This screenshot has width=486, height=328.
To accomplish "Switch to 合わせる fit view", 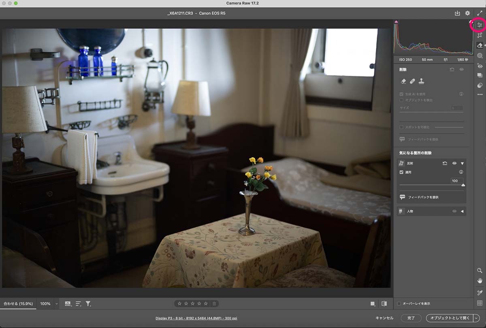I will pos(18,304).
